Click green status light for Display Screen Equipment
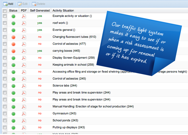Screen dimensions: 188x135 coord(13,58)
